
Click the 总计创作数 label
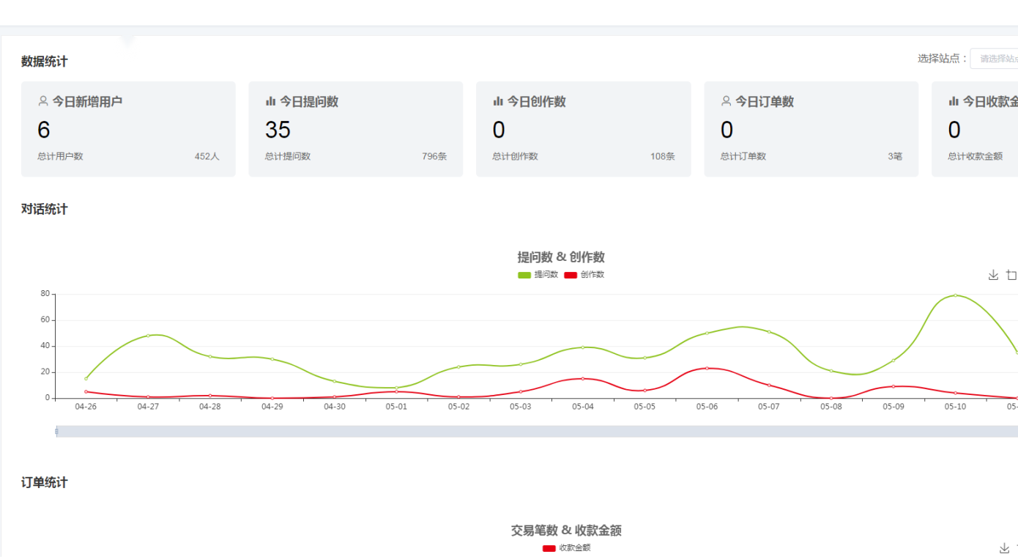pyautogui.click(x=515, y=156)
